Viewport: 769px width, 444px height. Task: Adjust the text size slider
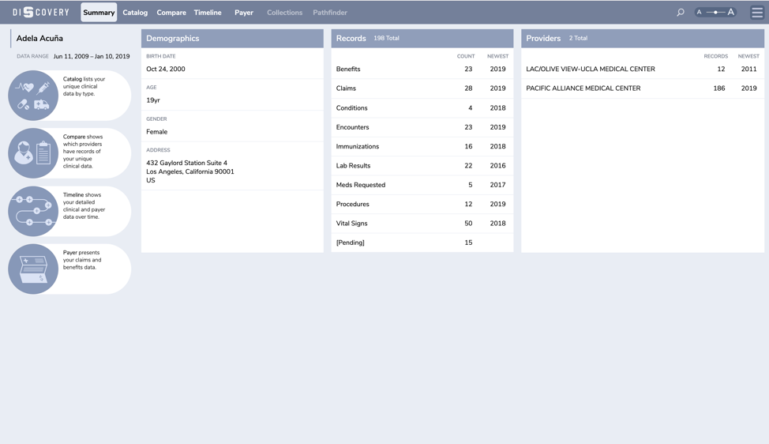(715, 13)
